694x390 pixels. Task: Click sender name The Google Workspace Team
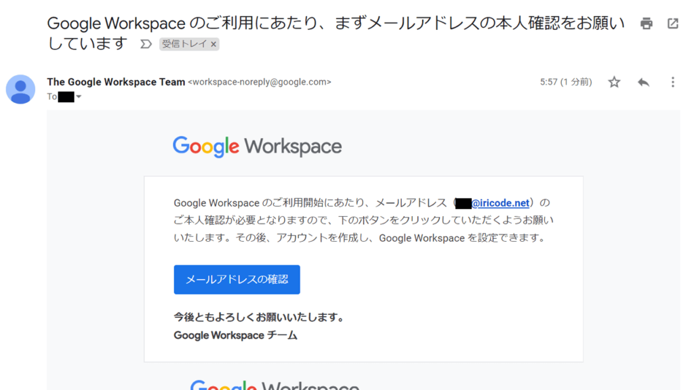pos(116,82)
